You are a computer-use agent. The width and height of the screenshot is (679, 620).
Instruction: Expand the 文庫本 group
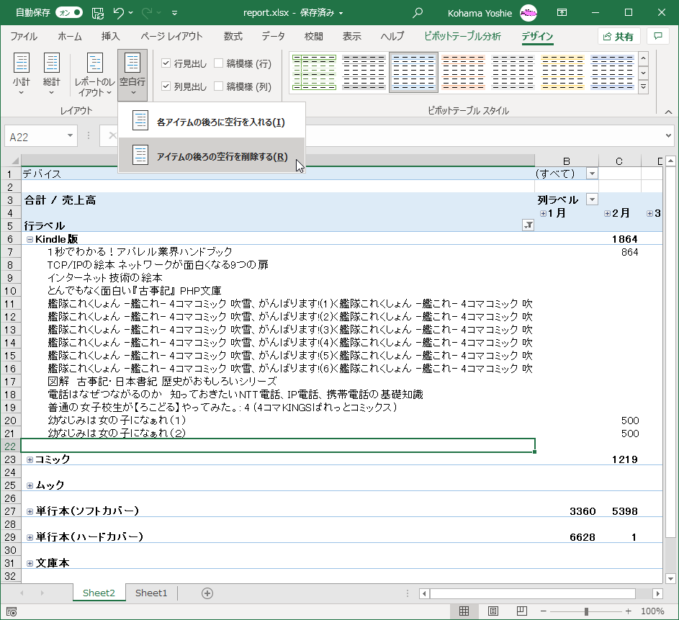click(x=30, y=564)
